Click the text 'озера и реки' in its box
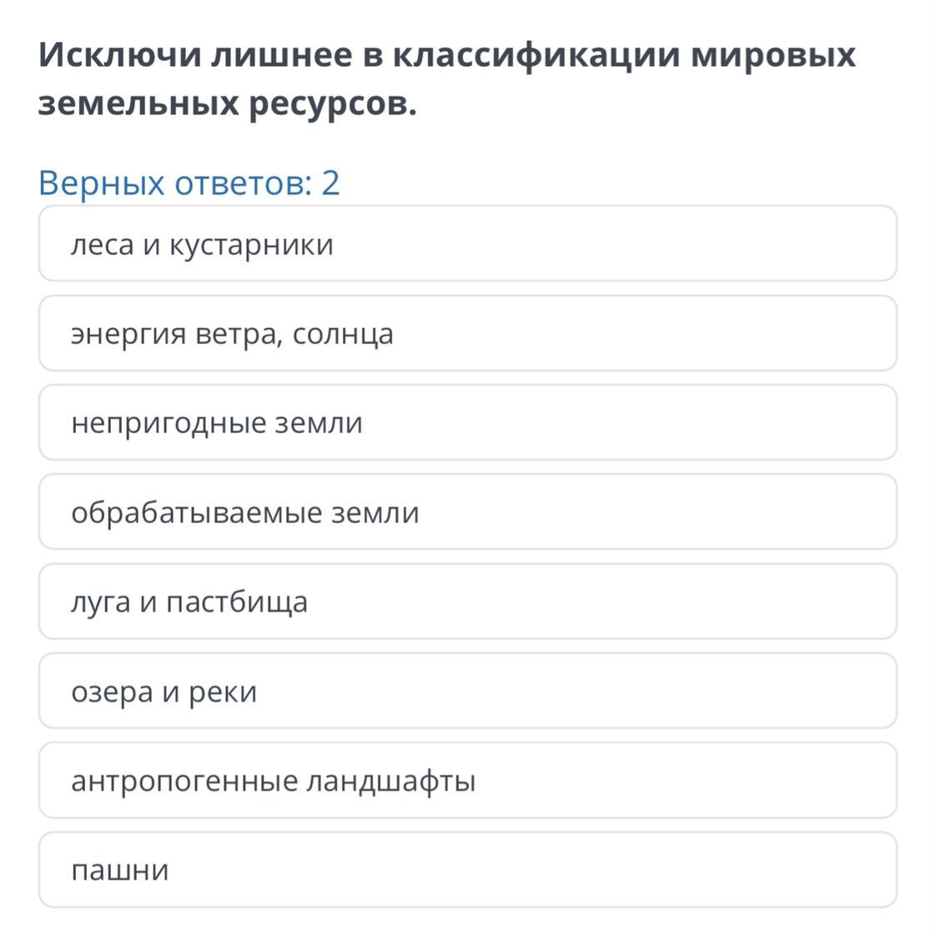This screenshot has width=936, height=937. tap(164, 693)
